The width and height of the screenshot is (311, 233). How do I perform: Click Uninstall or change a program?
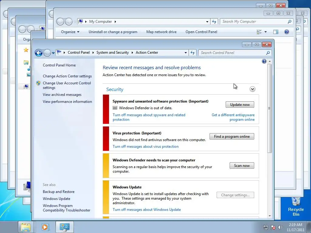click(x=113, y=32)
